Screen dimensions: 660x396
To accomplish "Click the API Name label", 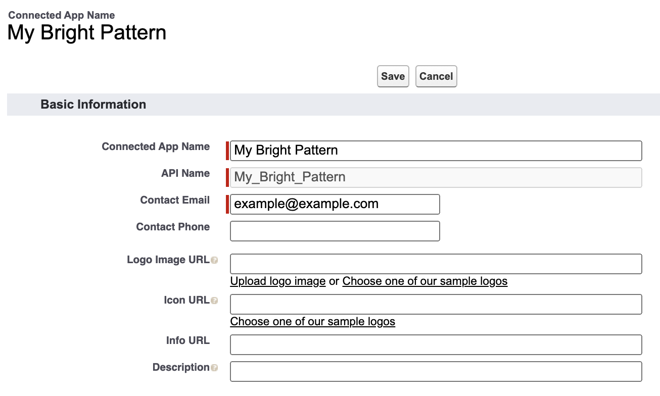I will click(185, 173).
